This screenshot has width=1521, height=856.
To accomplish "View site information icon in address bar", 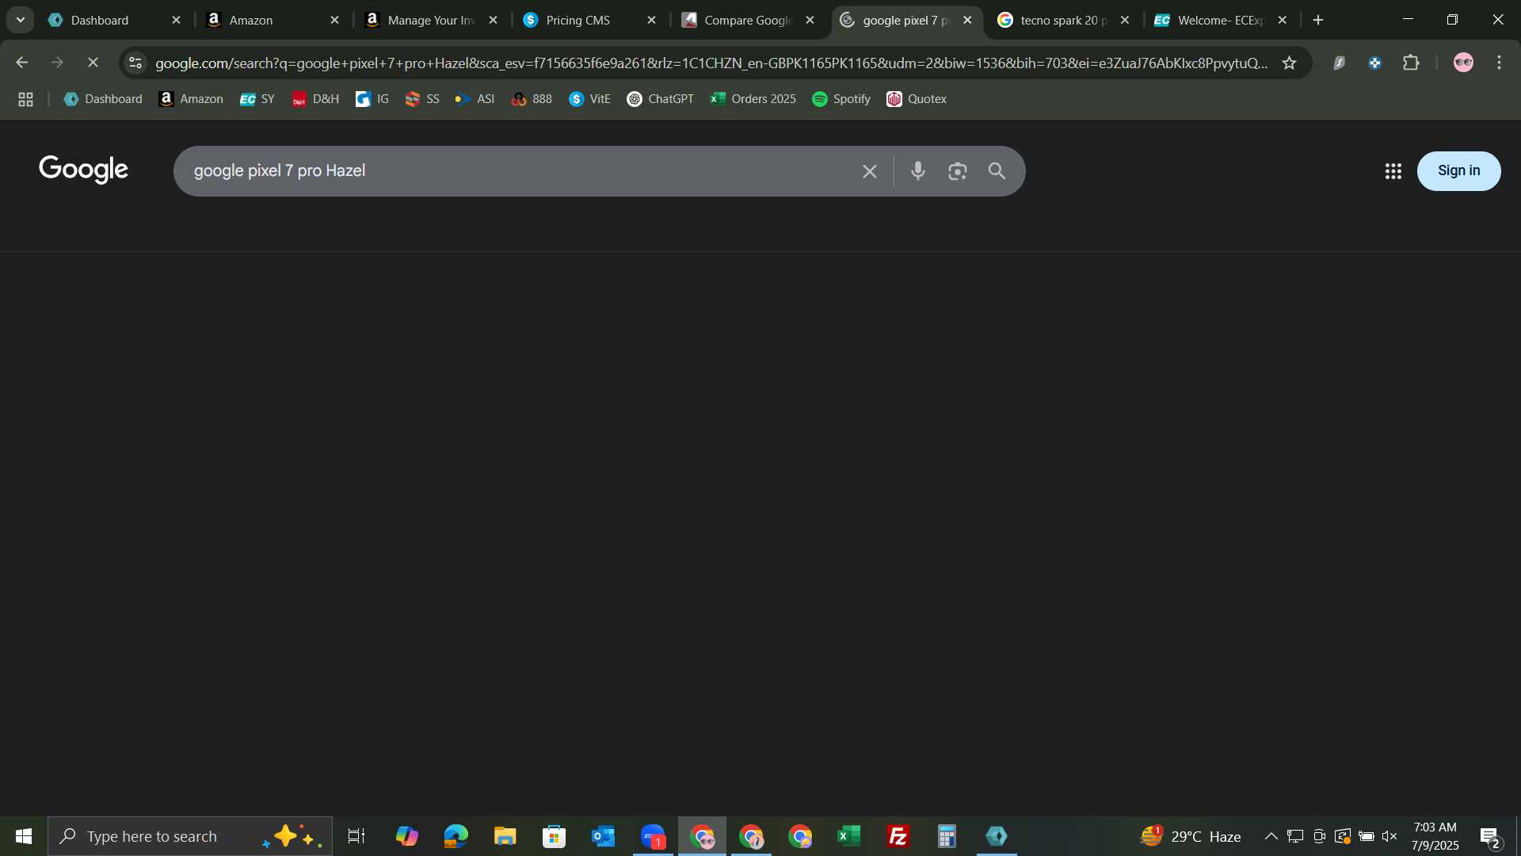I will [x=135, y=63].
